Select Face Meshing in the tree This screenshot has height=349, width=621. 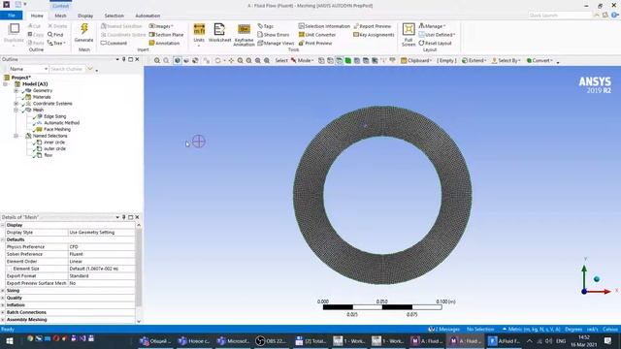[57, 129]
